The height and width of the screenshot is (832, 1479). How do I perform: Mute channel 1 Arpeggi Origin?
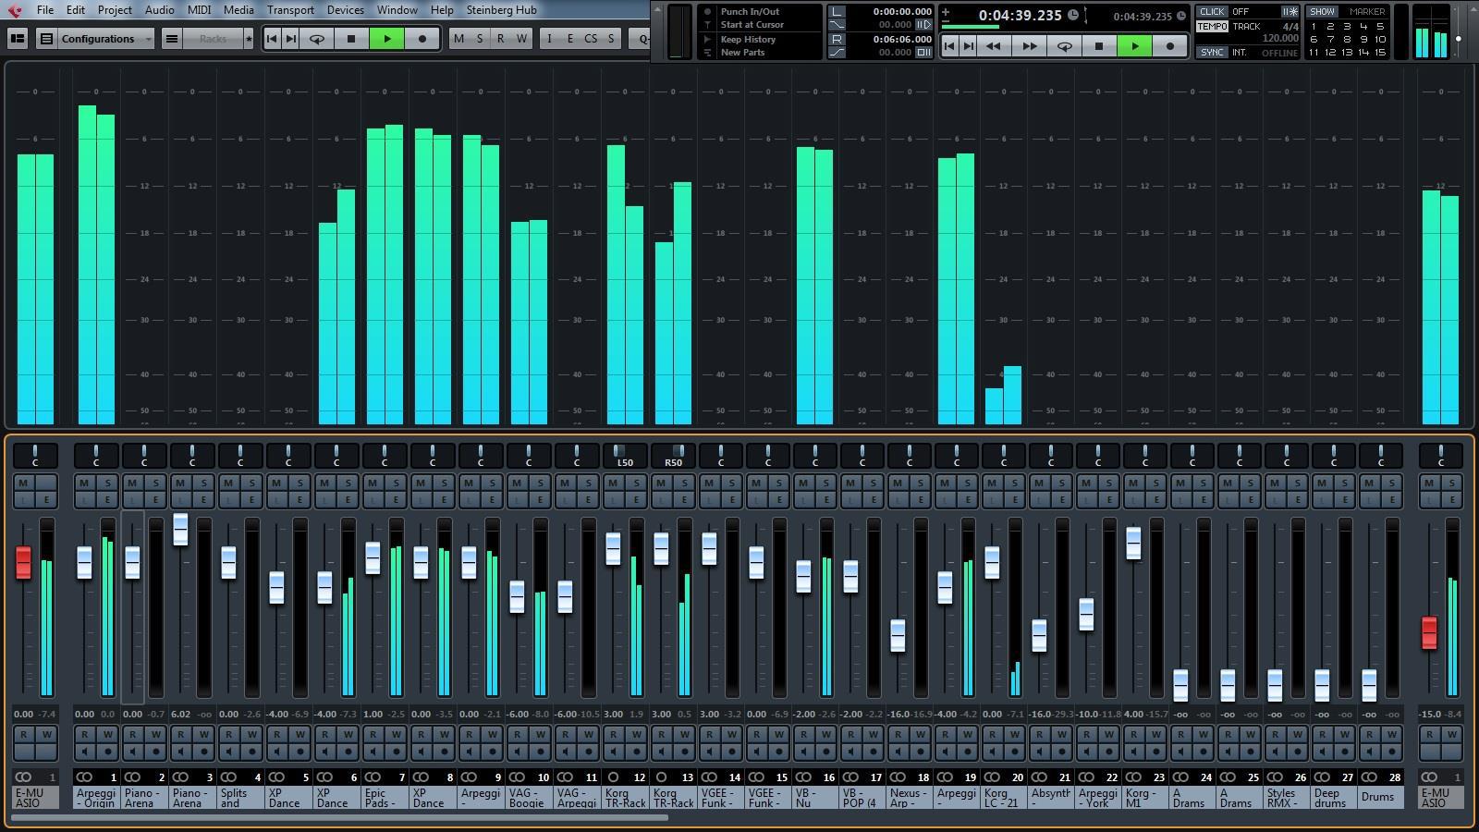[84, 483]
